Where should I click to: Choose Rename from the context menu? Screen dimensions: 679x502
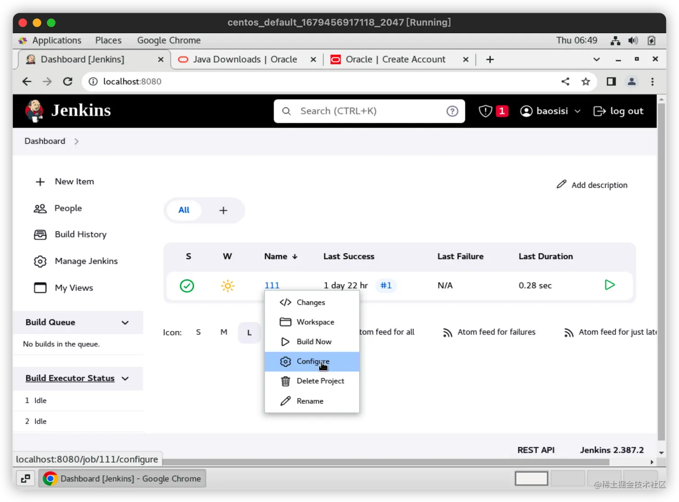(x=312, y=401)
